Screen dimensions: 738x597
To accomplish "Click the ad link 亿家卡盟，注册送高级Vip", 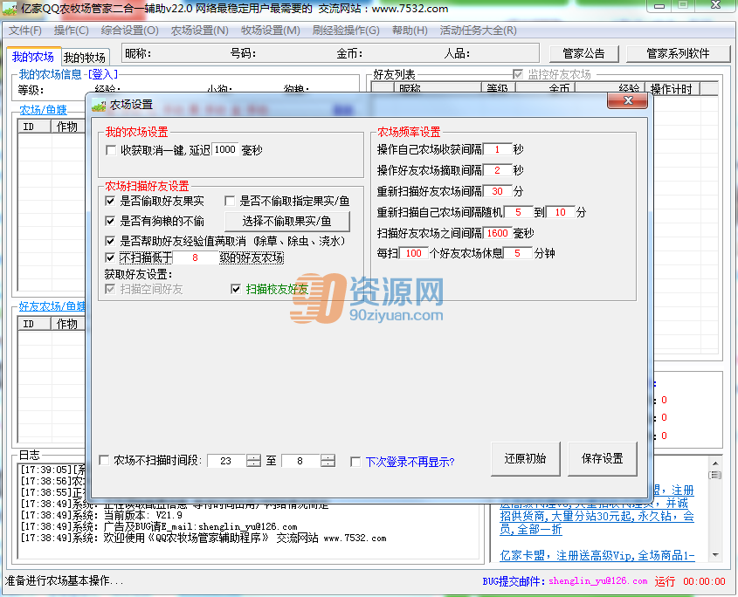I will pyautogui.click(x=597, y=556).
